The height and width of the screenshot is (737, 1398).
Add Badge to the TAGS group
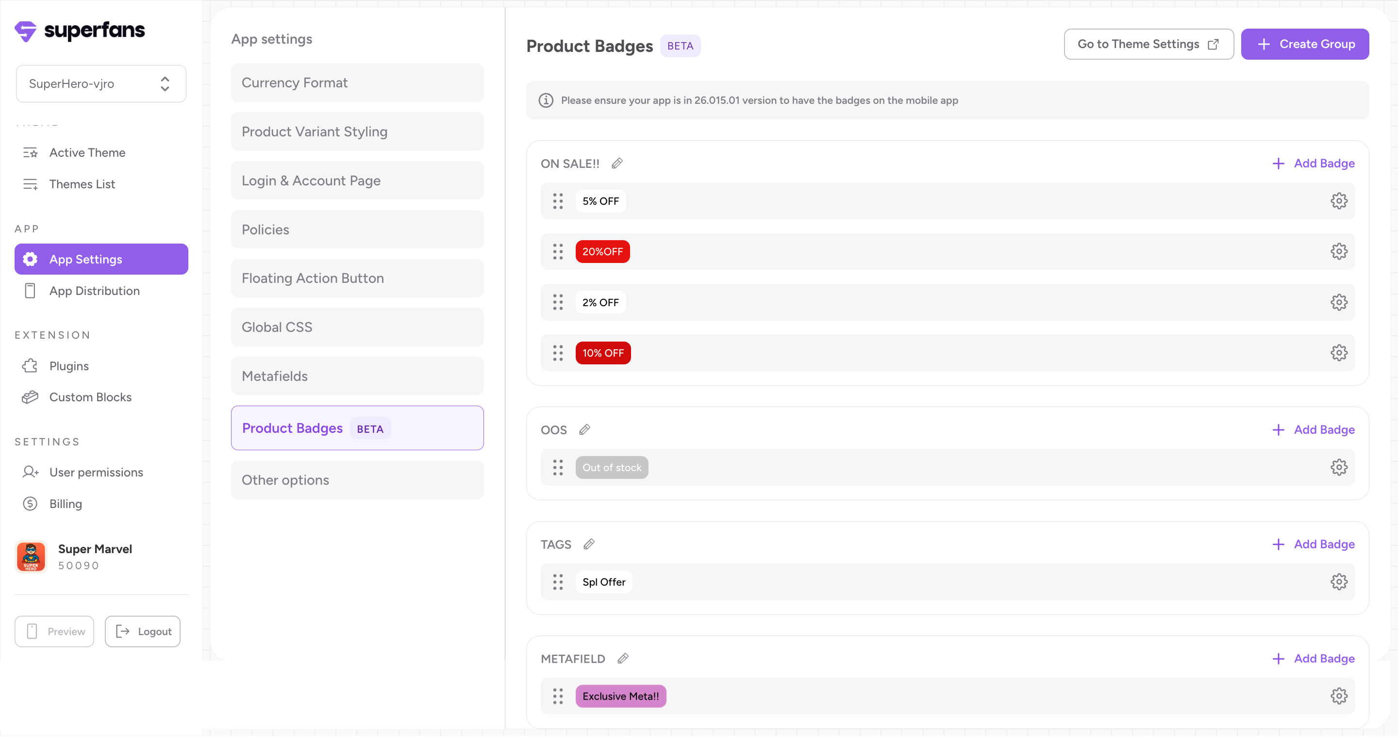click(x=1314, y=544)
